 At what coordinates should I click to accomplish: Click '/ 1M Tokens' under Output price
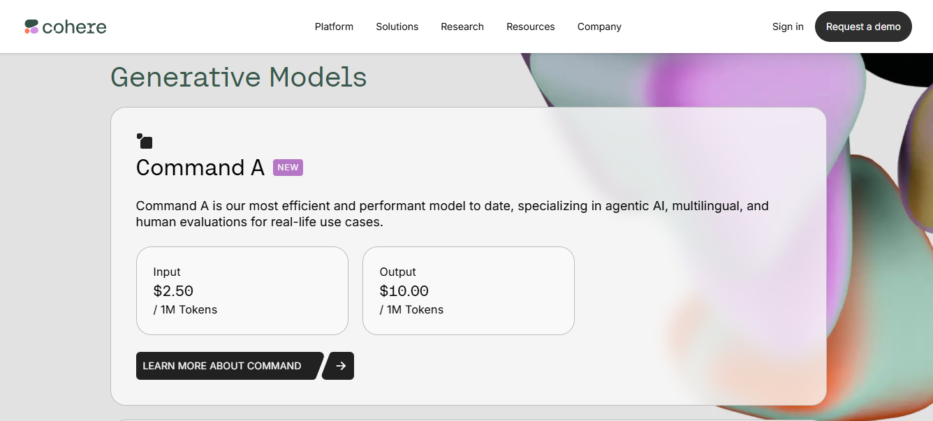click(411, 309)
